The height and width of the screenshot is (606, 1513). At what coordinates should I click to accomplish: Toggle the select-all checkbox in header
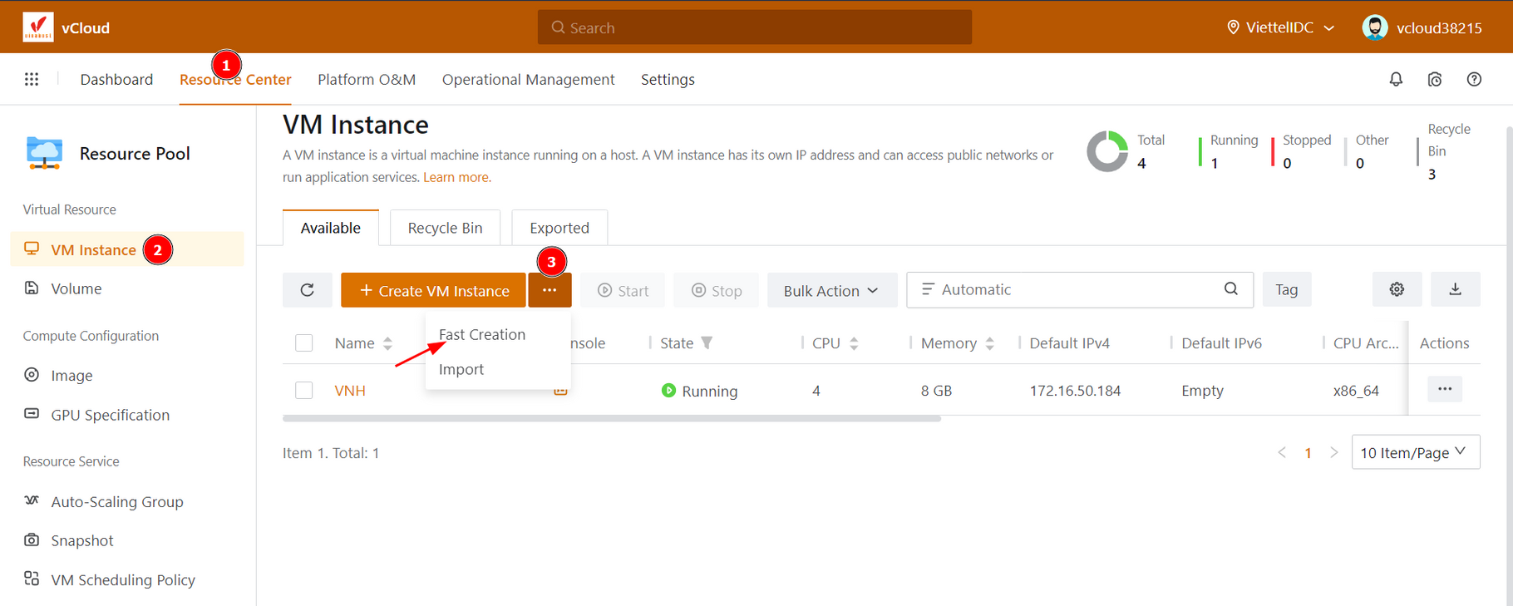(x=304, y=342)
